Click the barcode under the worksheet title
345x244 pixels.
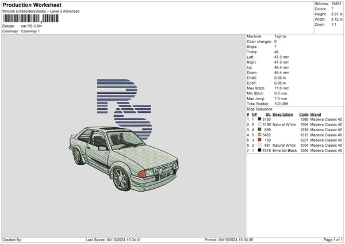tap(31, 18)
